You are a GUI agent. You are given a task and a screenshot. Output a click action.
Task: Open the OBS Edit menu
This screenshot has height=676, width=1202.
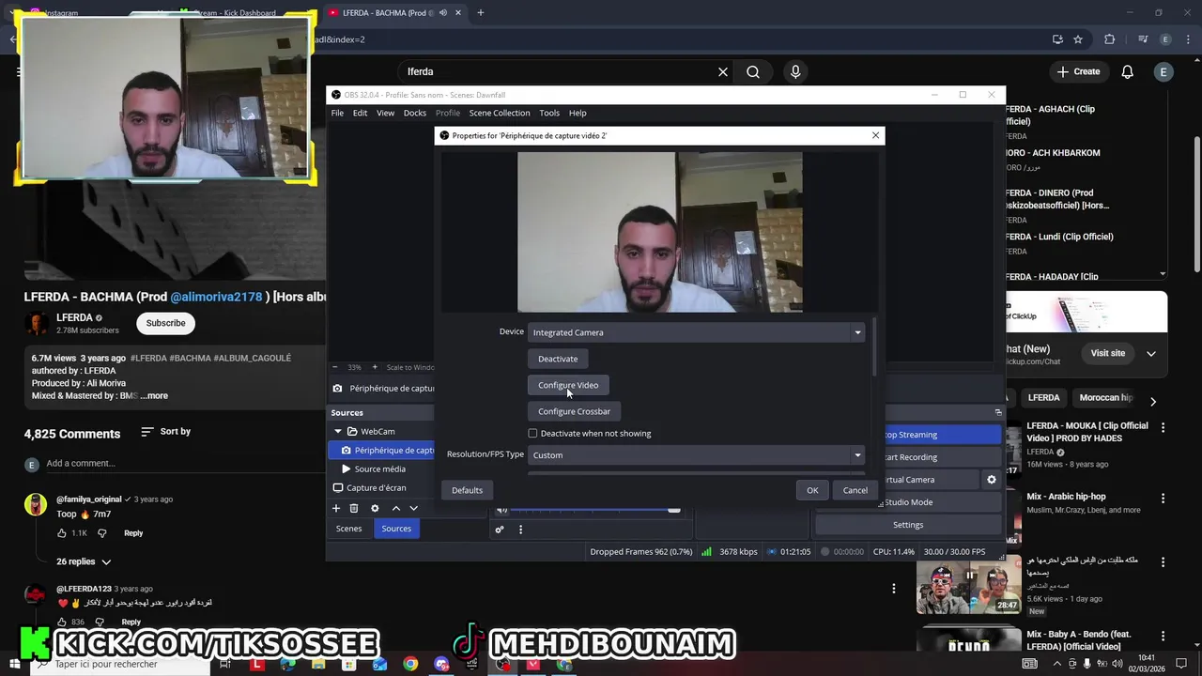point(360,113)
